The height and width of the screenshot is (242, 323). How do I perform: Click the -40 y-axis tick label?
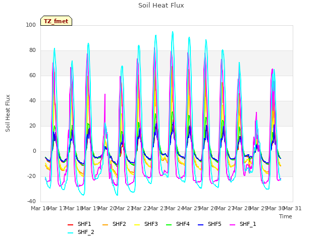[x=31, y=202]
